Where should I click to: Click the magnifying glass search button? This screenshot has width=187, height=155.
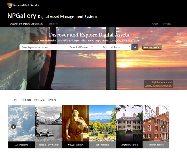(135, 47)
